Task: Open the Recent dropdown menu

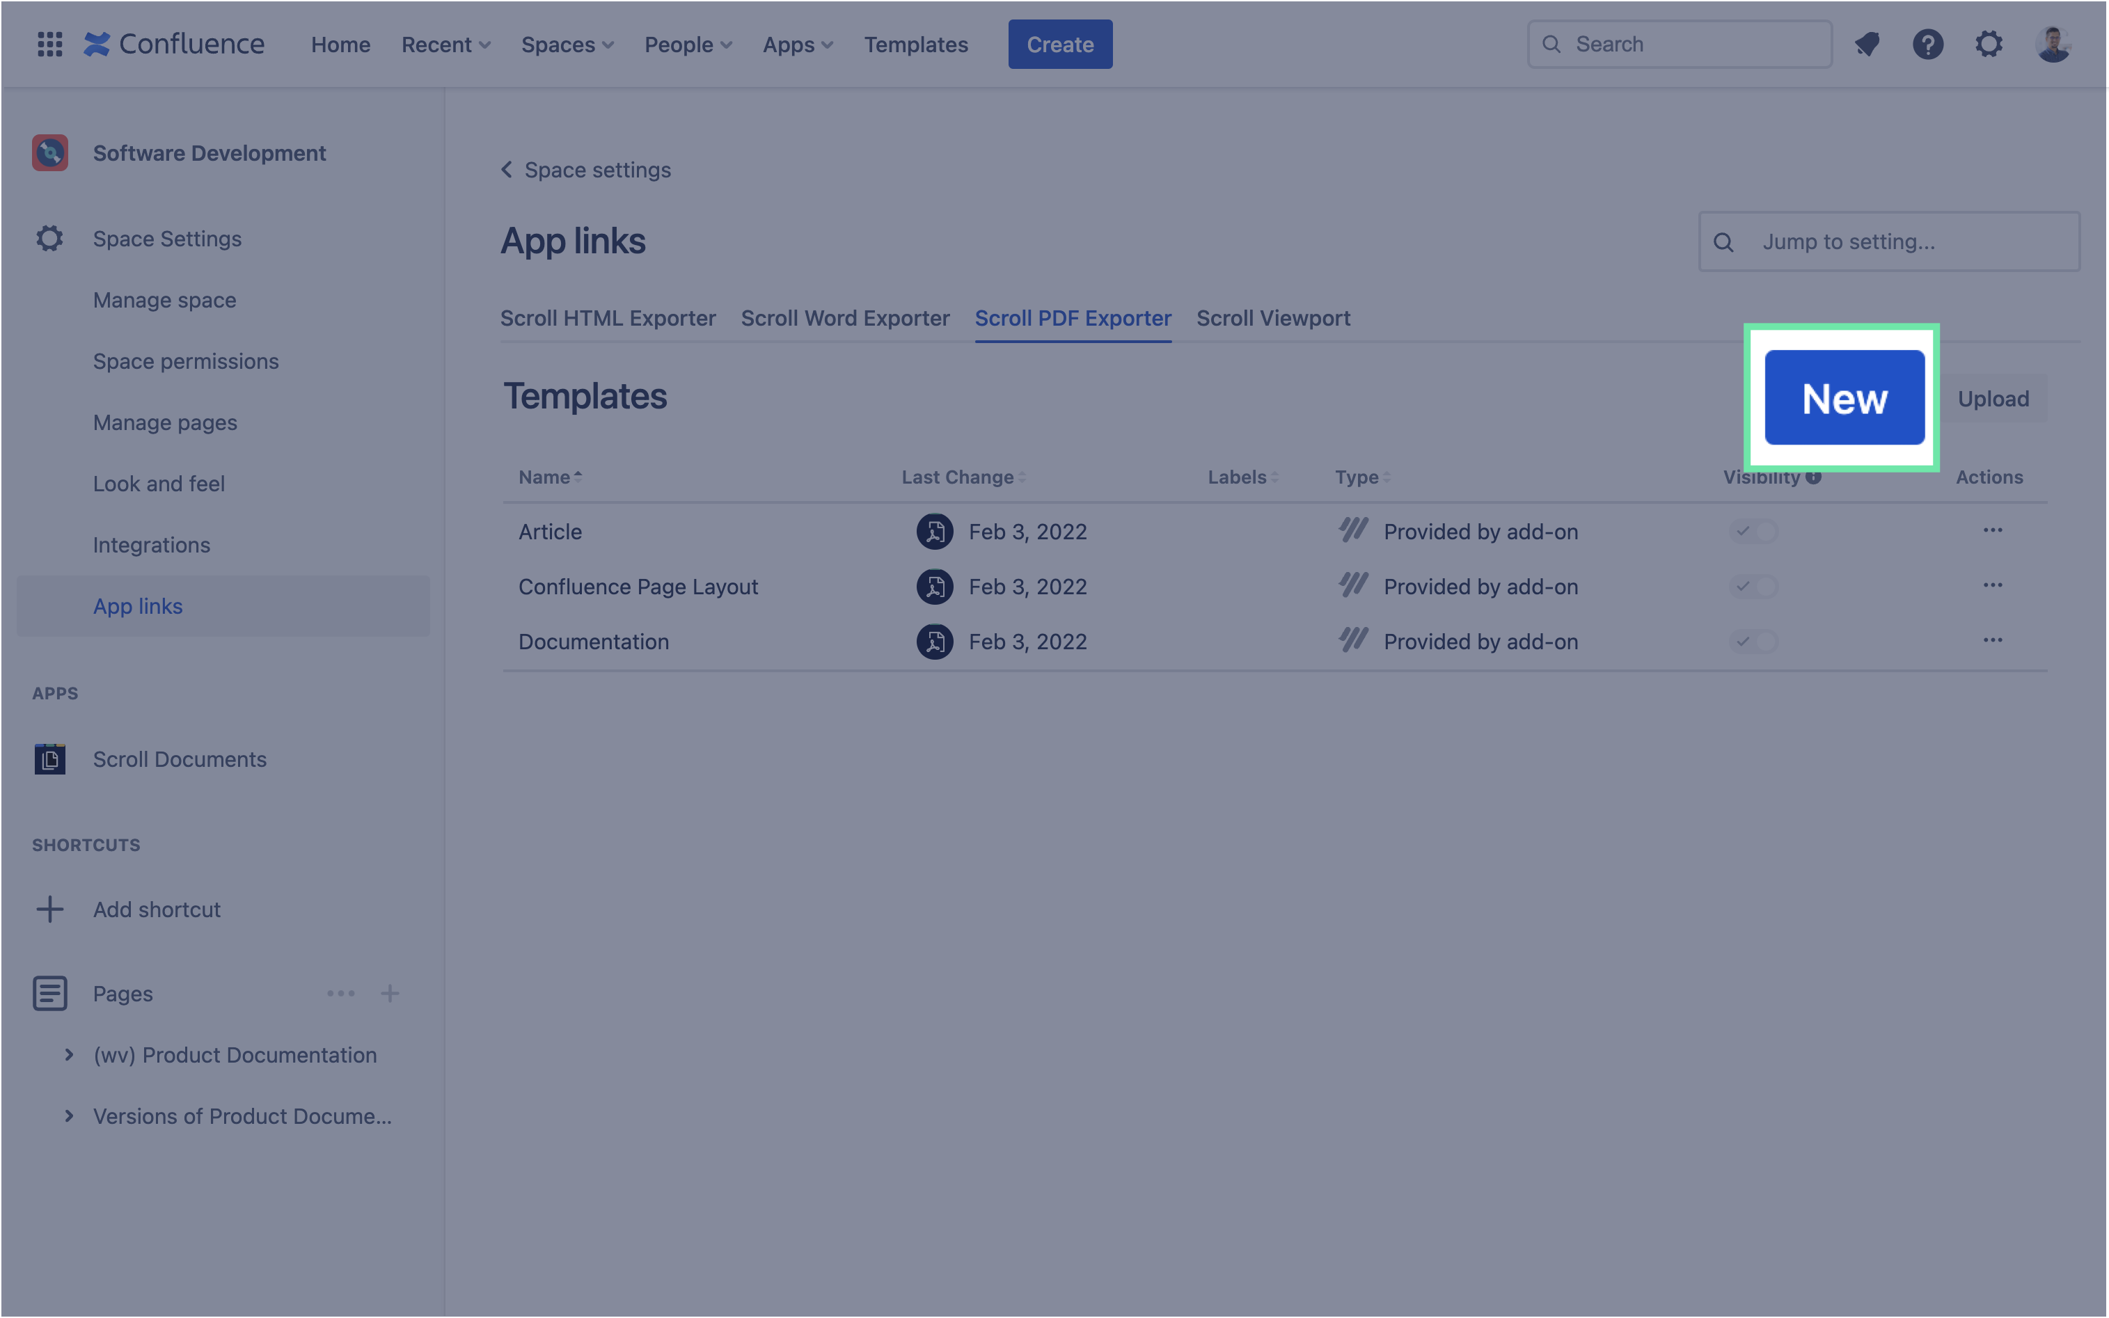Action: (445, 45)
